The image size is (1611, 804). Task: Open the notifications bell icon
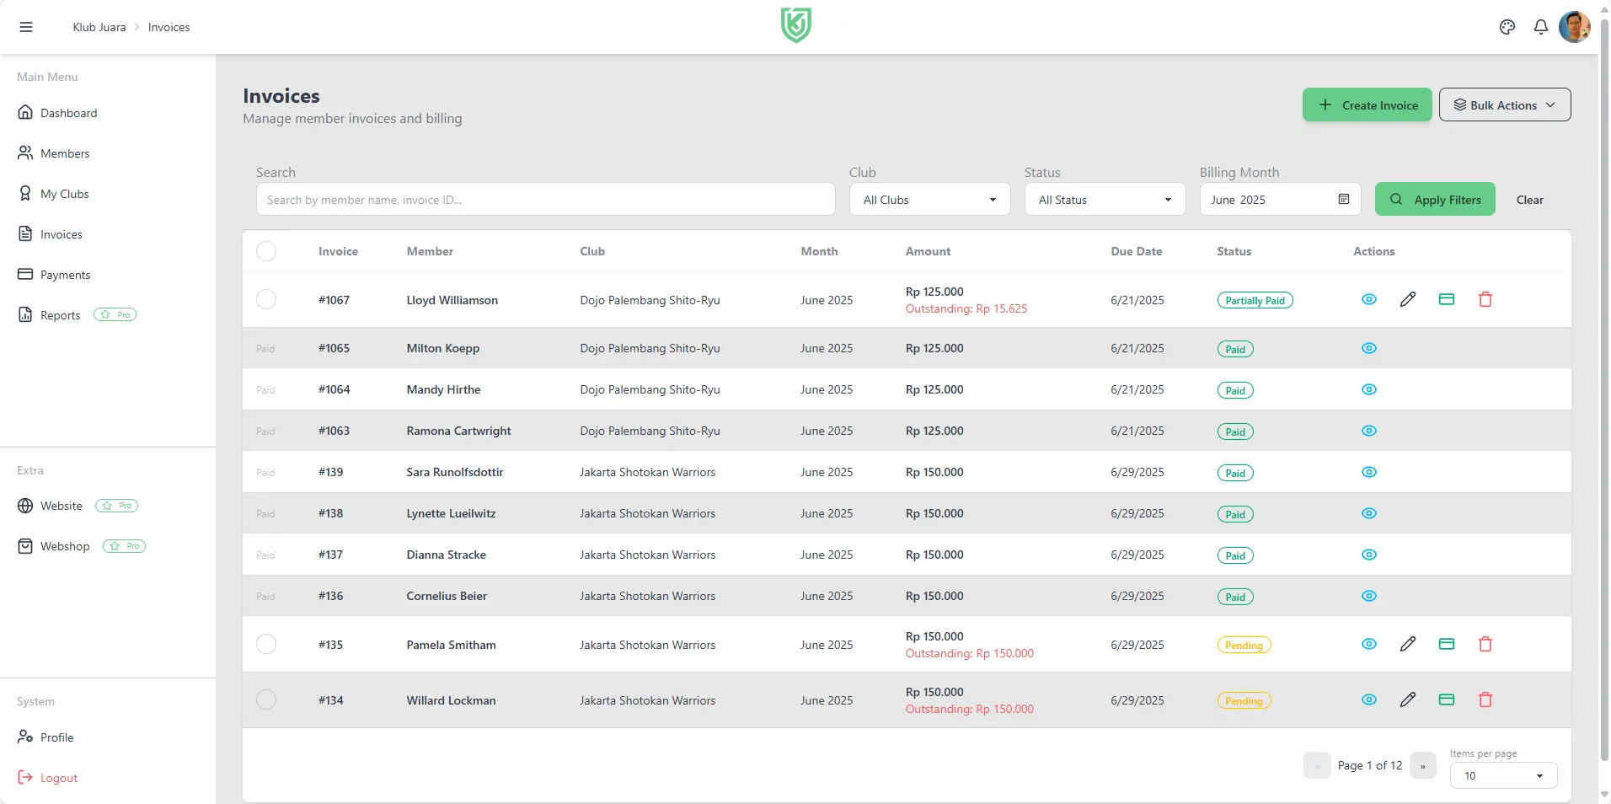[1540, 26]
